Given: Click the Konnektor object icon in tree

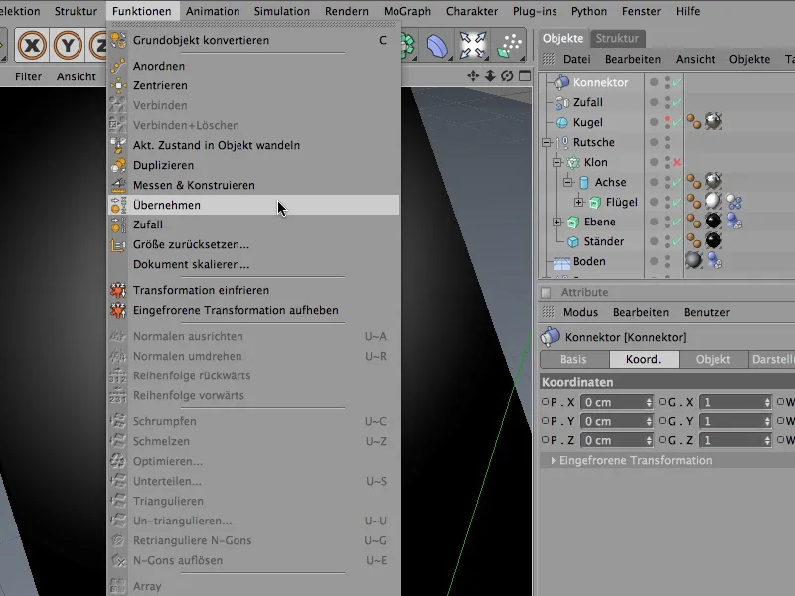Looking at the screenshot, I should click(x=561, y=82).
